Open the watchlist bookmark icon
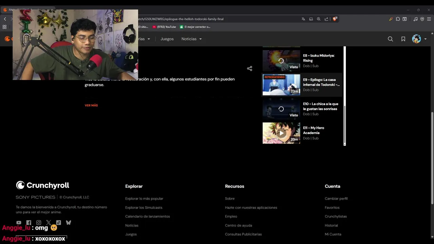434x244 pixels. tap(403, 39)
